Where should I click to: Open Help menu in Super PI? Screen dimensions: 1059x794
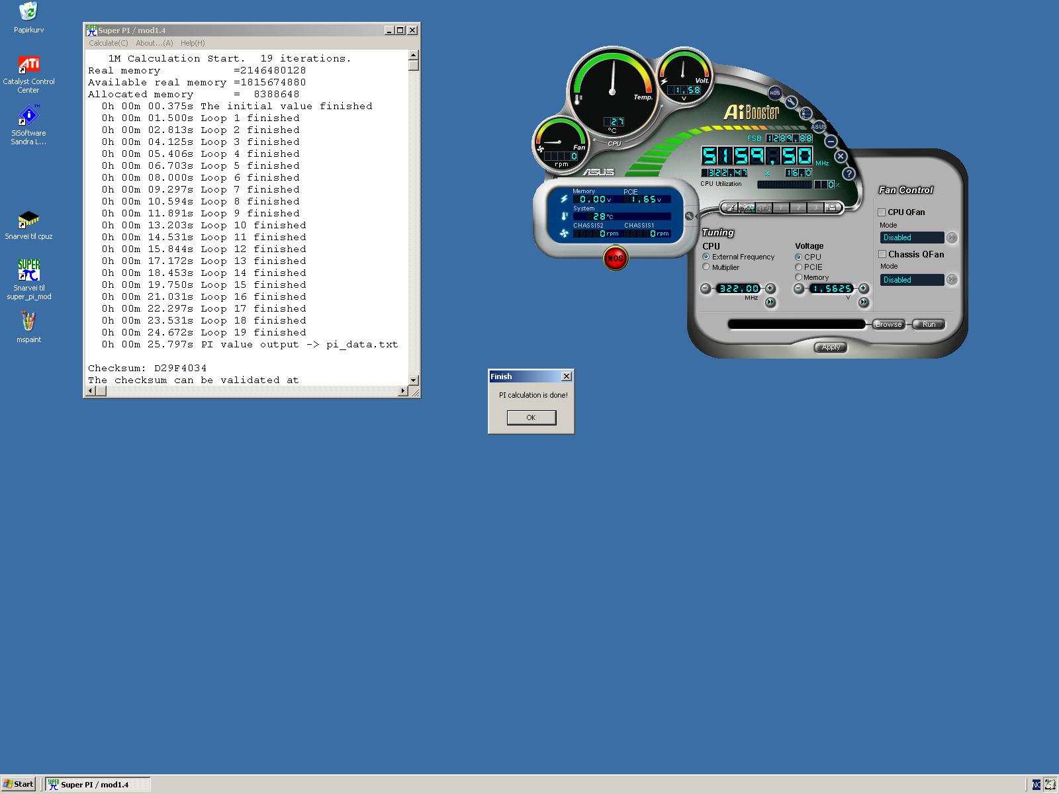click(193, 43)
